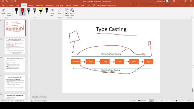Adjust the zoom slider handle
Image resolution: width=194 pixels, height=109 pixels.
pyautogui.click(x=176, y=101)
